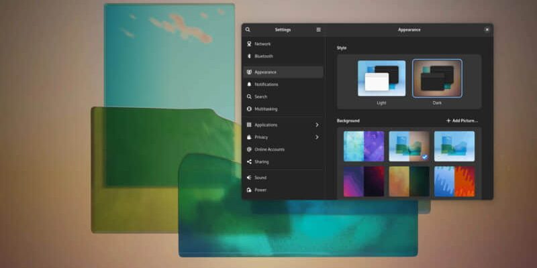Viewport: 537px width, 268px height.
Task: Click the search icon in Settings header
Action: point(248,29)
